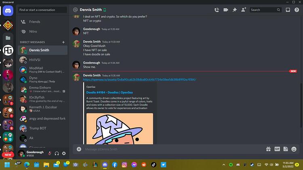
Task: Start a video call
Action: coord(226,10)
